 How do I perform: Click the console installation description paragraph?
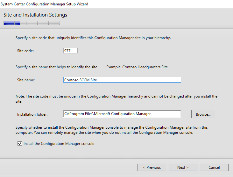click(x=112, y=130)
